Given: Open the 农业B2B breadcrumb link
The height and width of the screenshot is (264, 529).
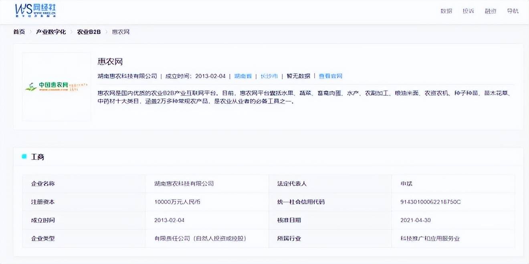Looking at the screenshot, I should [89, 32].
